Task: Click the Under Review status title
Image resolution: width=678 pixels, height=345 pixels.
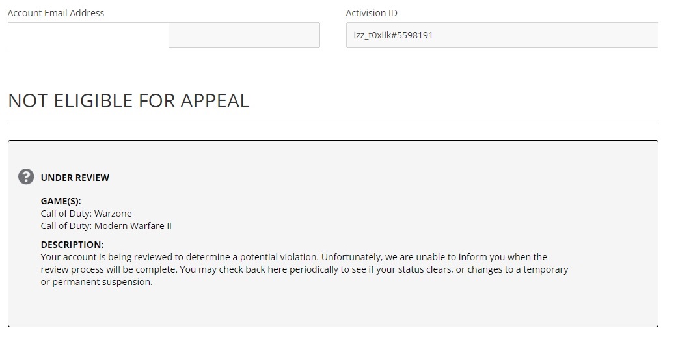Action: click(x=75, y=178)
